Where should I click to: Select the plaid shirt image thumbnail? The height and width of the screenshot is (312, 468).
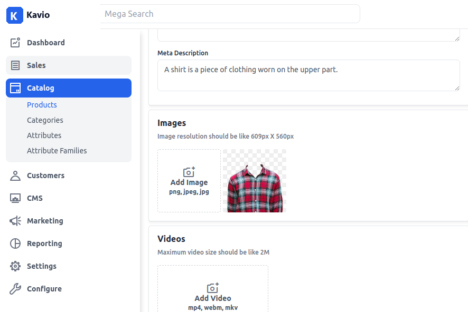255,181
